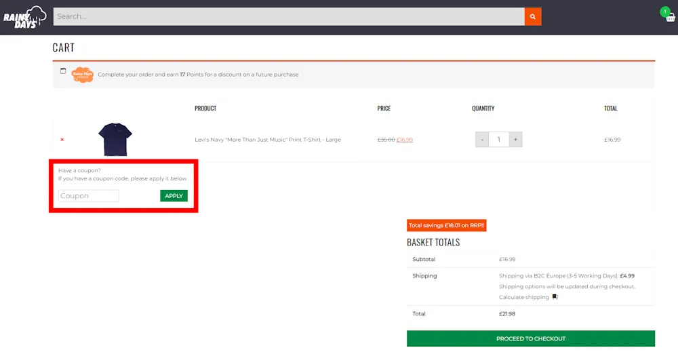Open the Levi's Navy T-shirt product link

(268, 139)
